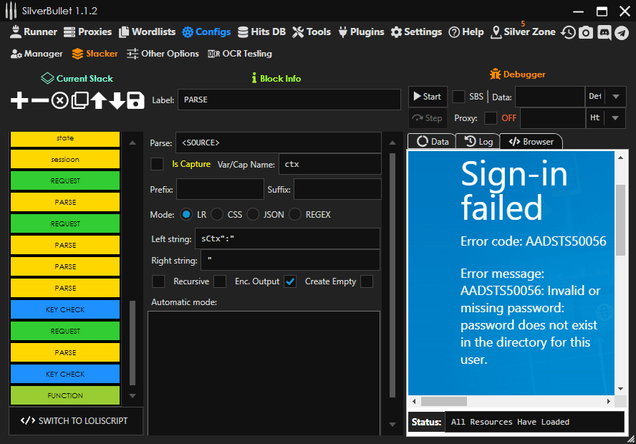This screenshot has width=636, height=444.
Task: Select the sessioon block in the stack
Action: click(x=65, y=159)
